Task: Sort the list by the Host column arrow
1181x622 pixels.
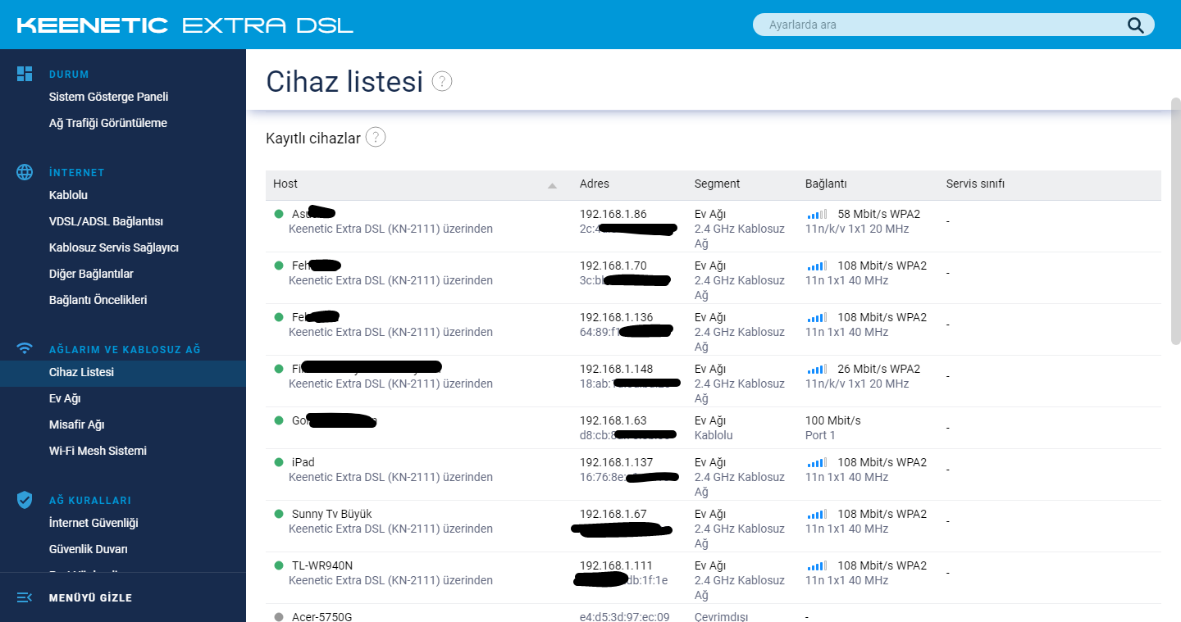Action: [x=552, y=185]
